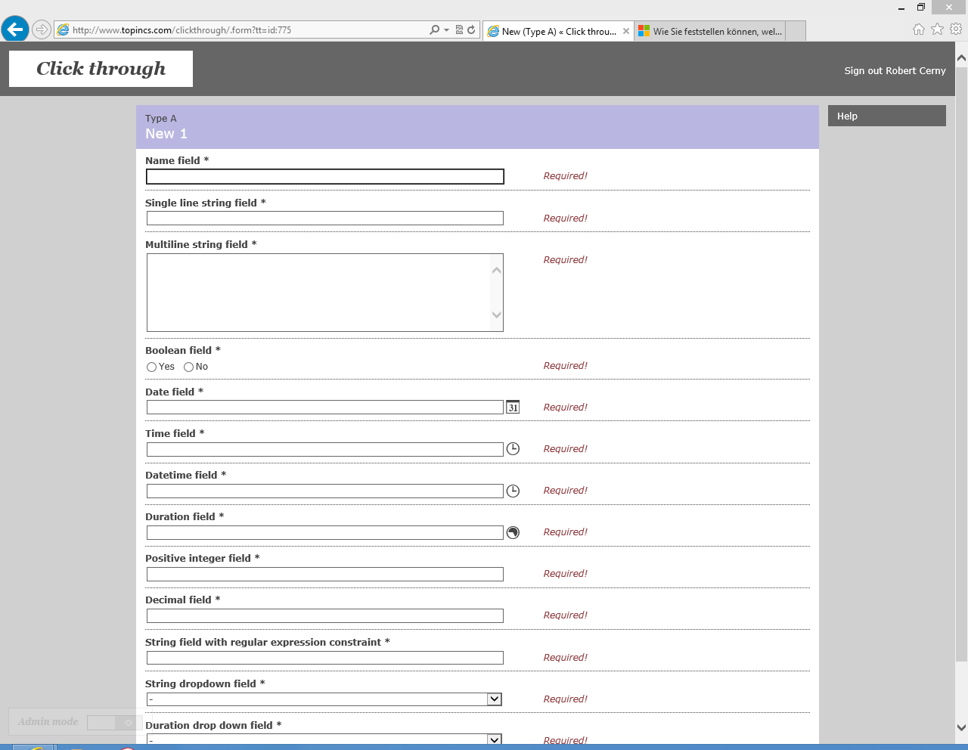968x750 pixels.
Task: Expand the String dropdown field
Action: point(494,699)
